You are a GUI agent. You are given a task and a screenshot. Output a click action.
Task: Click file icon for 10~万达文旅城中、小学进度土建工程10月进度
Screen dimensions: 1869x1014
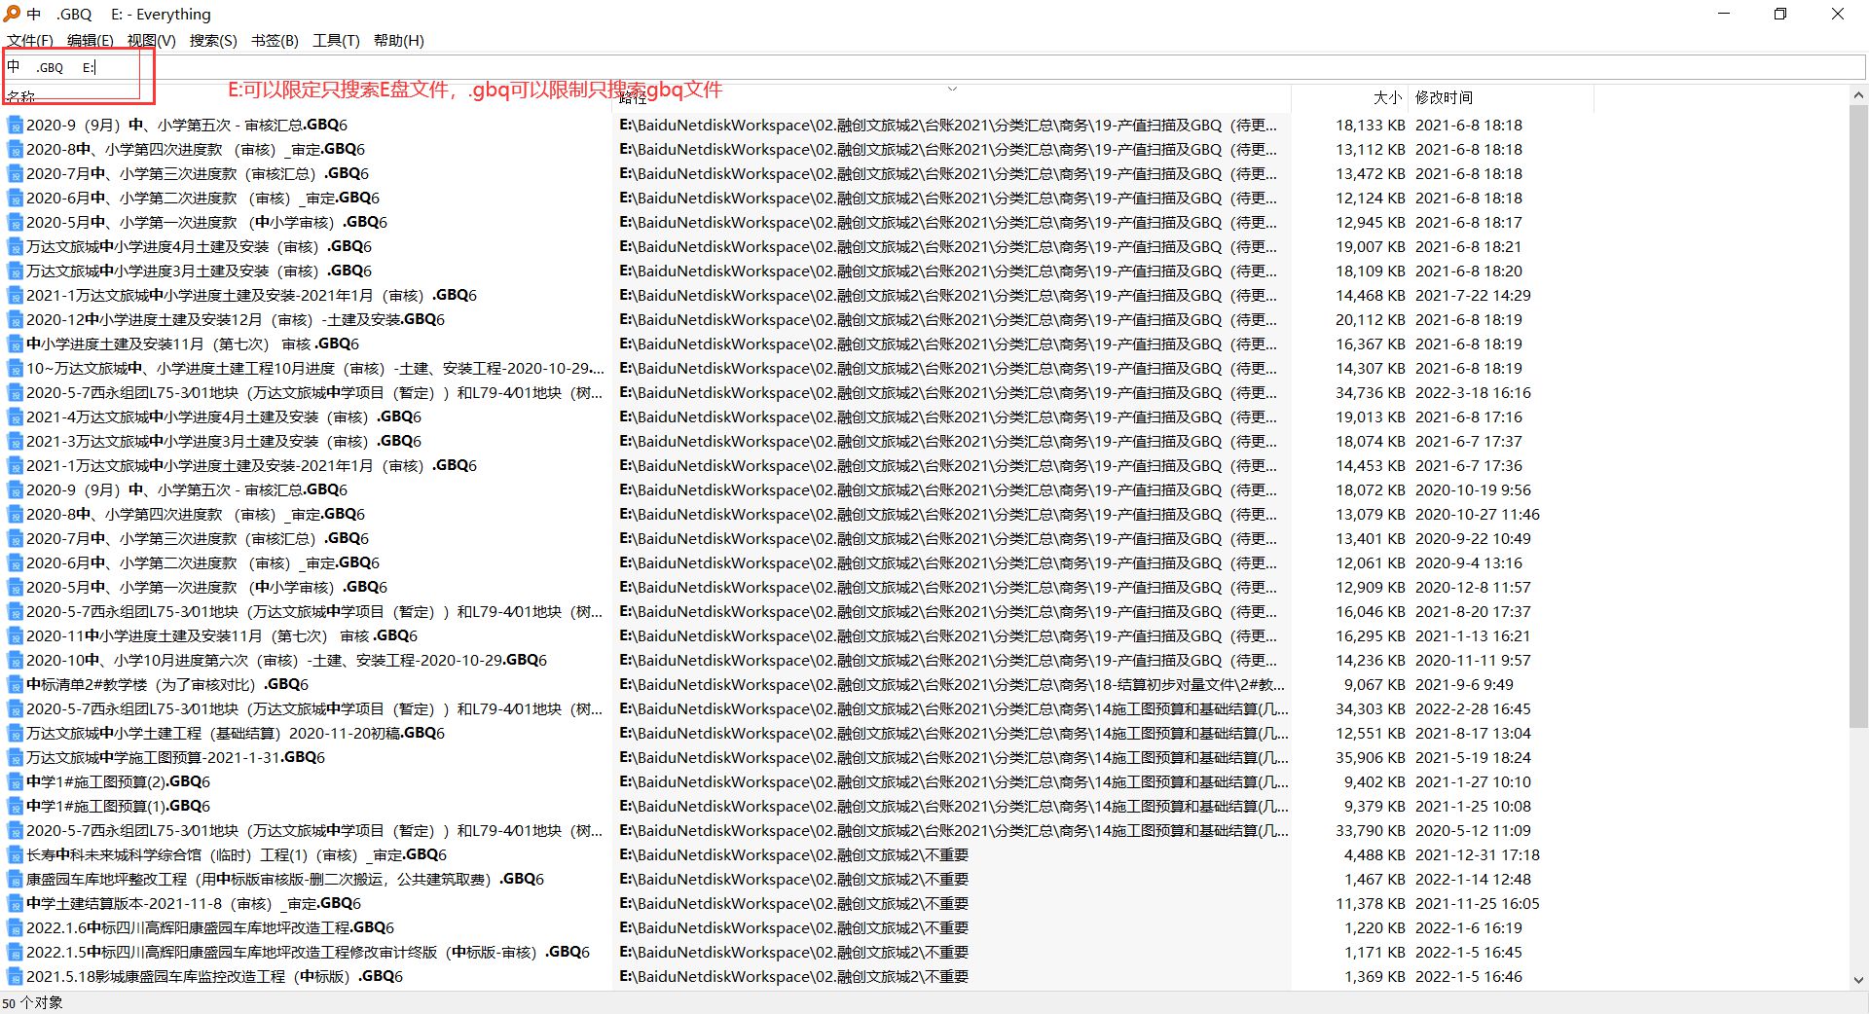pyautogui.click(x=15, y=369)
